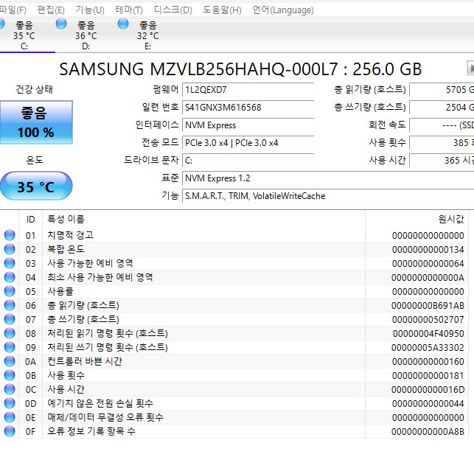Click the rotation rate field ---- (SSD)

coord(442,125)
